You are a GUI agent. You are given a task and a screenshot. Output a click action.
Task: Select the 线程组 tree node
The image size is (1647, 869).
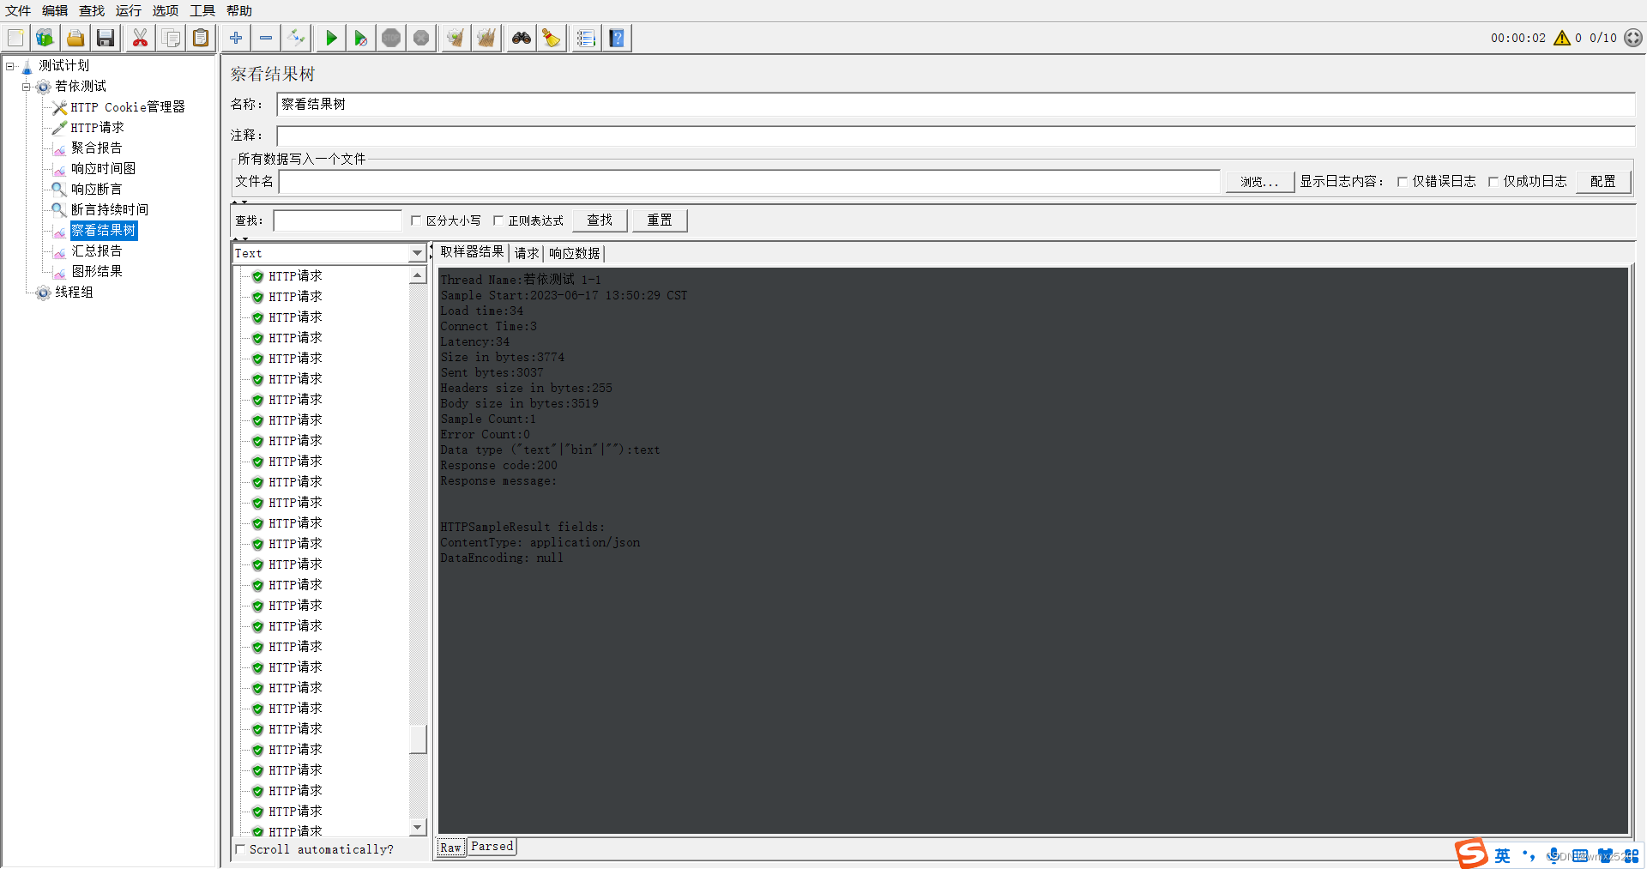point(75,293)
